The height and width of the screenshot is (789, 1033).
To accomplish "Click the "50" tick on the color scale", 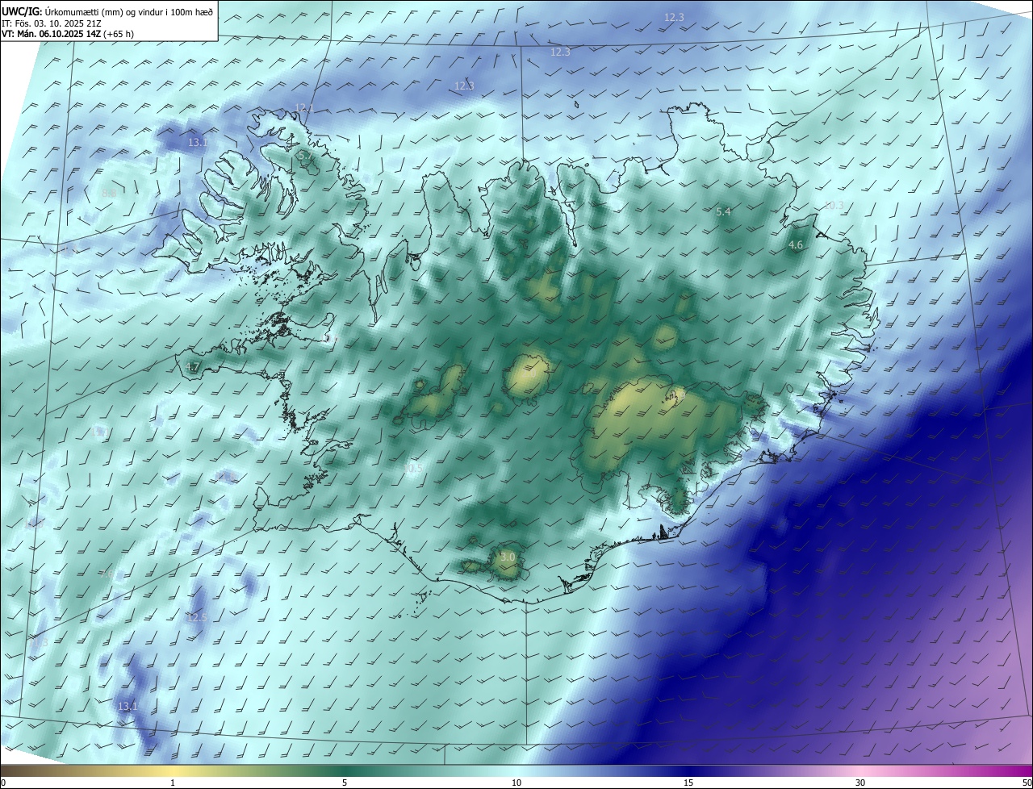I will coord(1027,783).
